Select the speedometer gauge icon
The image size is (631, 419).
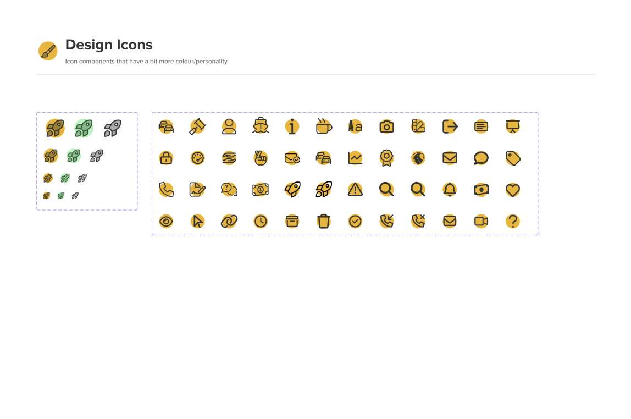(197, 158)
